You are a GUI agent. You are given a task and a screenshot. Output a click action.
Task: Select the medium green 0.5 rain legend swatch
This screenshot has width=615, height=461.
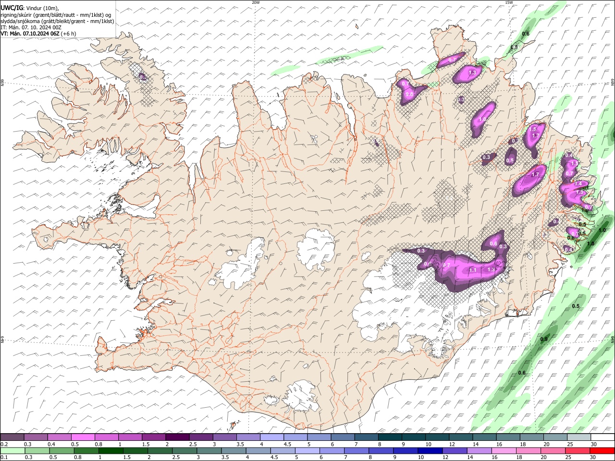coord(62,451)
